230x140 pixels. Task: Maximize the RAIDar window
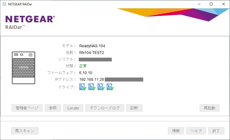(211, 4)
